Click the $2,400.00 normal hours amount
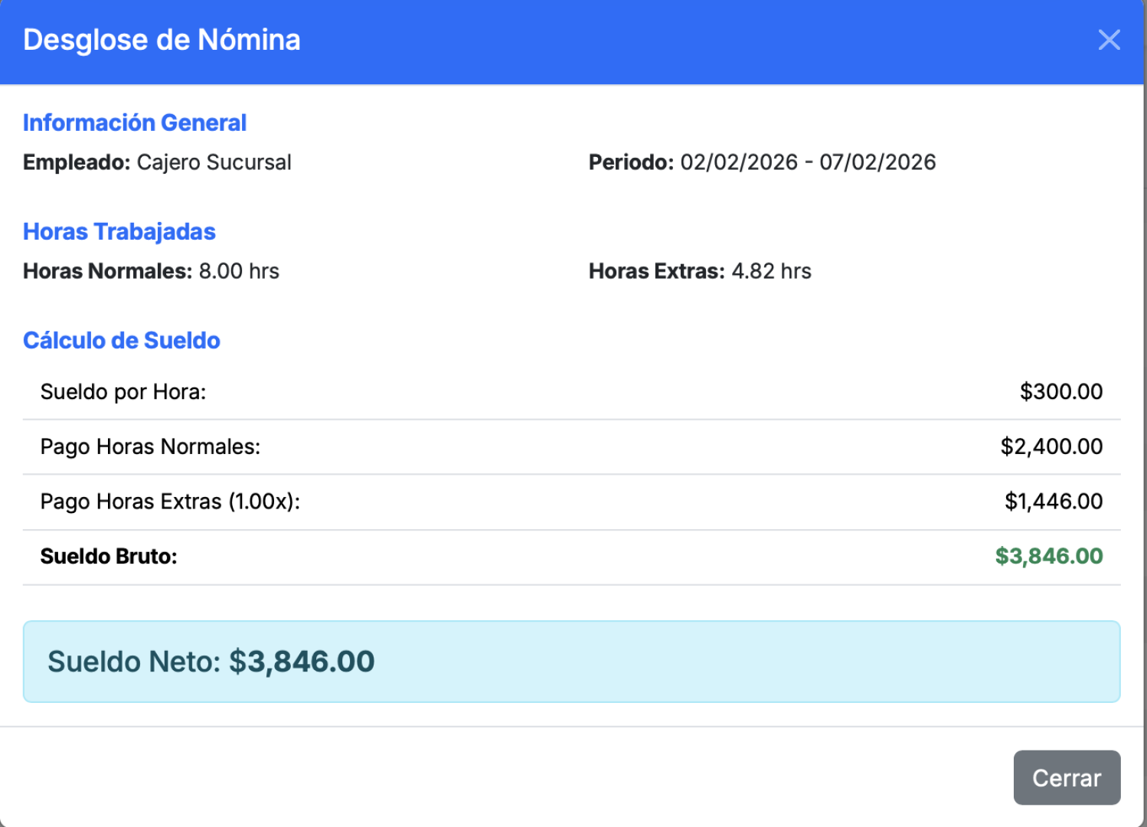This screenshot has height=827, width=1147. (1051, 446)
